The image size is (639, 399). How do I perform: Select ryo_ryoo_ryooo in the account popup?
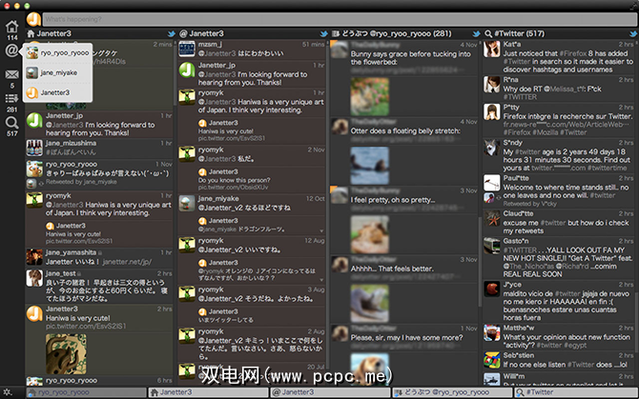[57, 53]
